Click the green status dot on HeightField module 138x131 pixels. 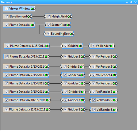point(69,17)
